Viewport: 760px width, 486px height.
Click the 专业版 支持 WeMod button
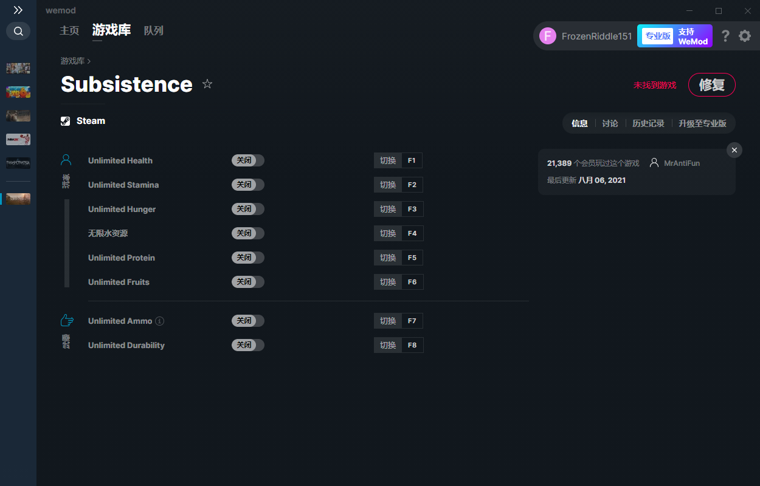click(x=675, y=36)
